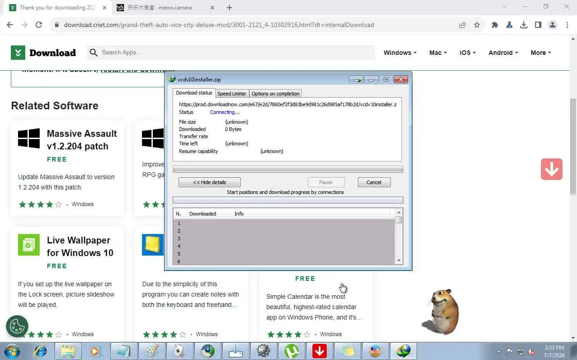Open Live Wallpaper for Windows 10 link
577x360 pixels.
tap(80, 247)
